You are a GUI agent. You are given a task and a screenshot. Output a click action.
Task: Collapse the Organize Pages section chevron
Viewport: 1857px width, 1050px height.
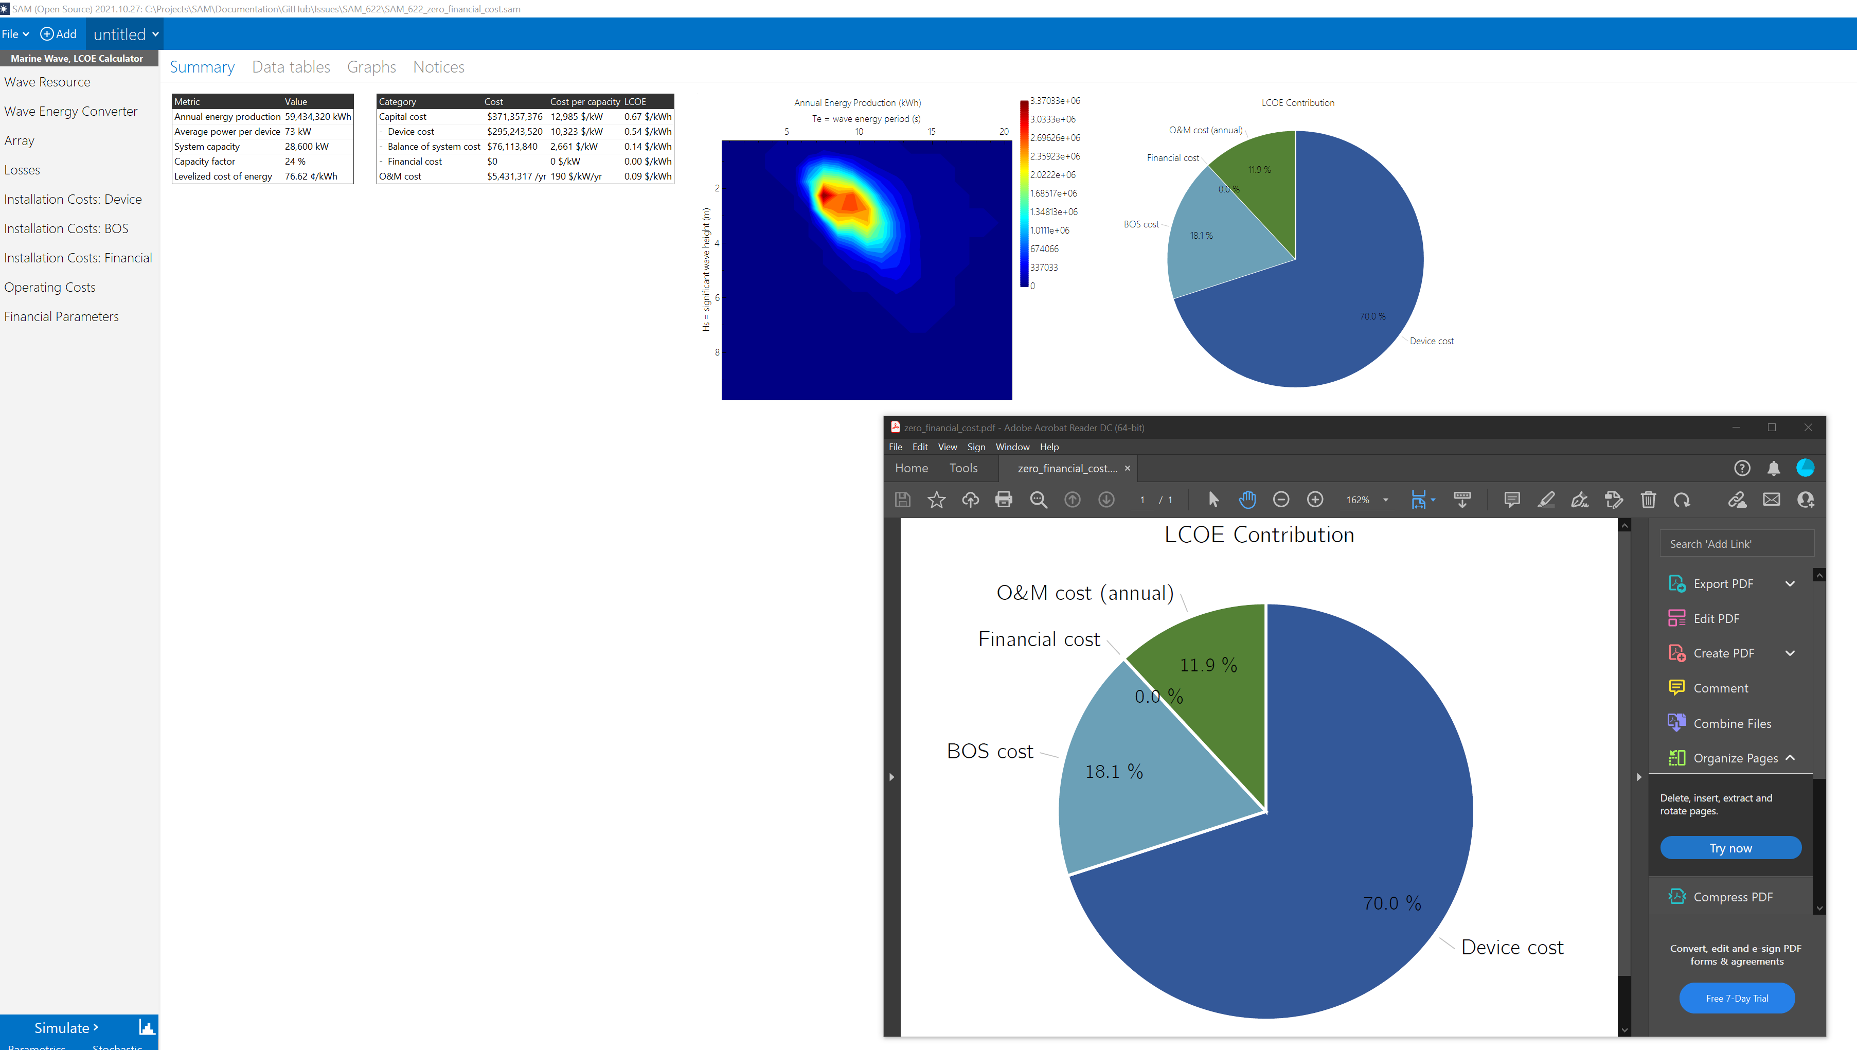tap(1789, 758)
